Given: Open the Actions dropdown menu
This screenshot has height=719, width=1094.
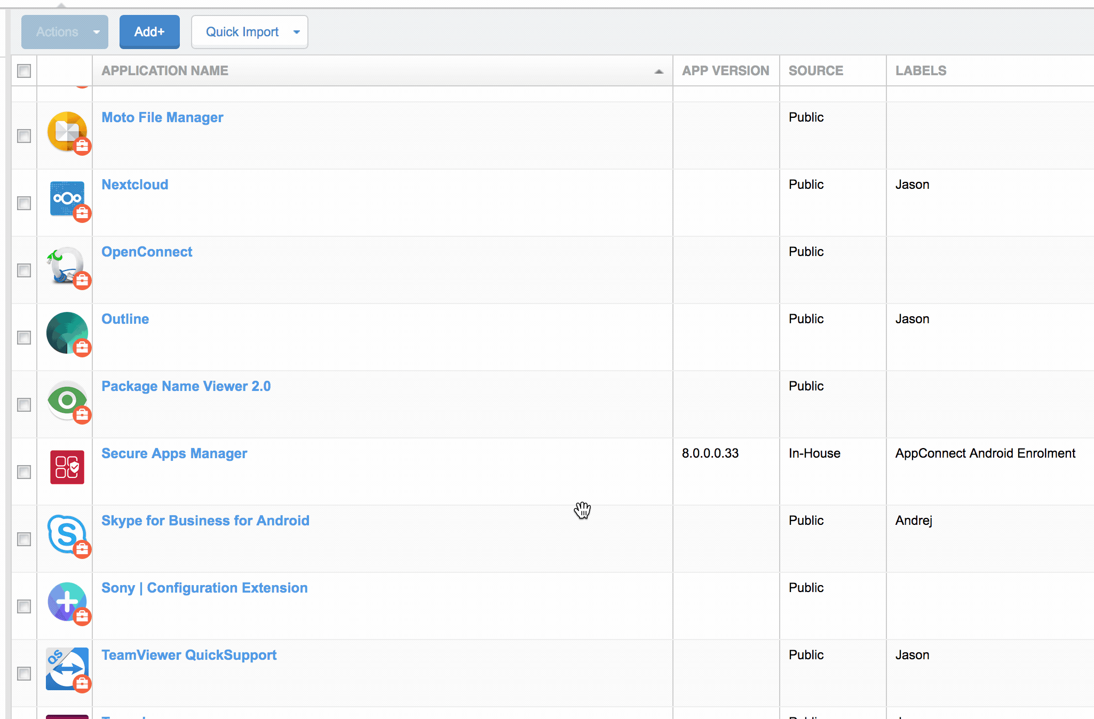Looking at the screenshot, I should coord(65,32).
